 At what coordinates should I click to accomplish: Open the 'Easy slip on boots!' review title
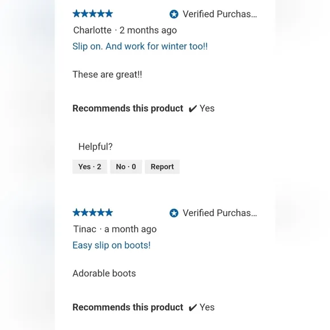(x=112, y=245)
